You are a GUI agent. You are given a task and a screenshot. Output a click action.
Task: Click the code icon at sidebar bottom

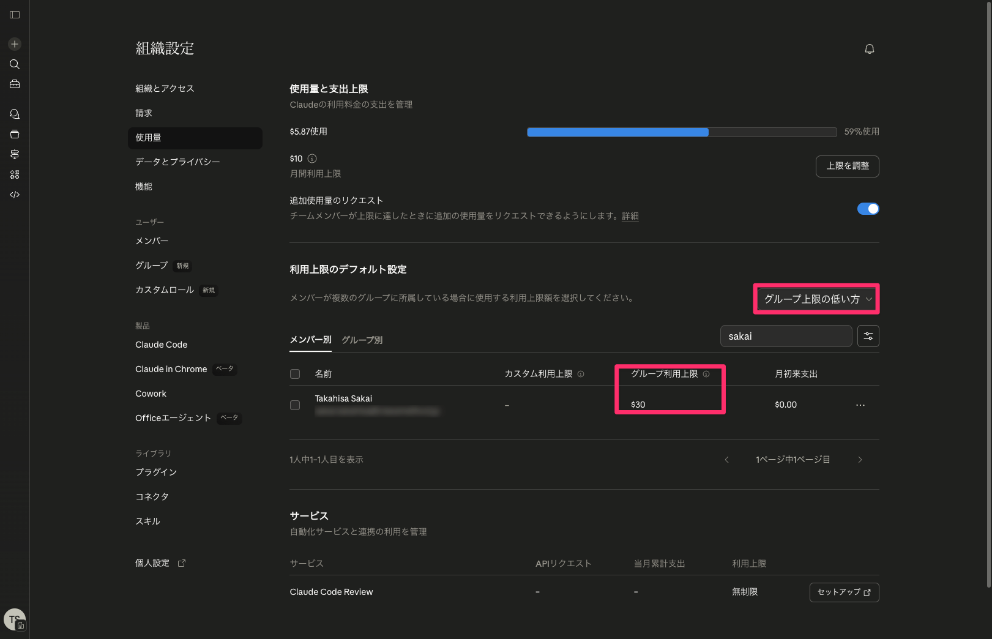click(x=14, y=194)
